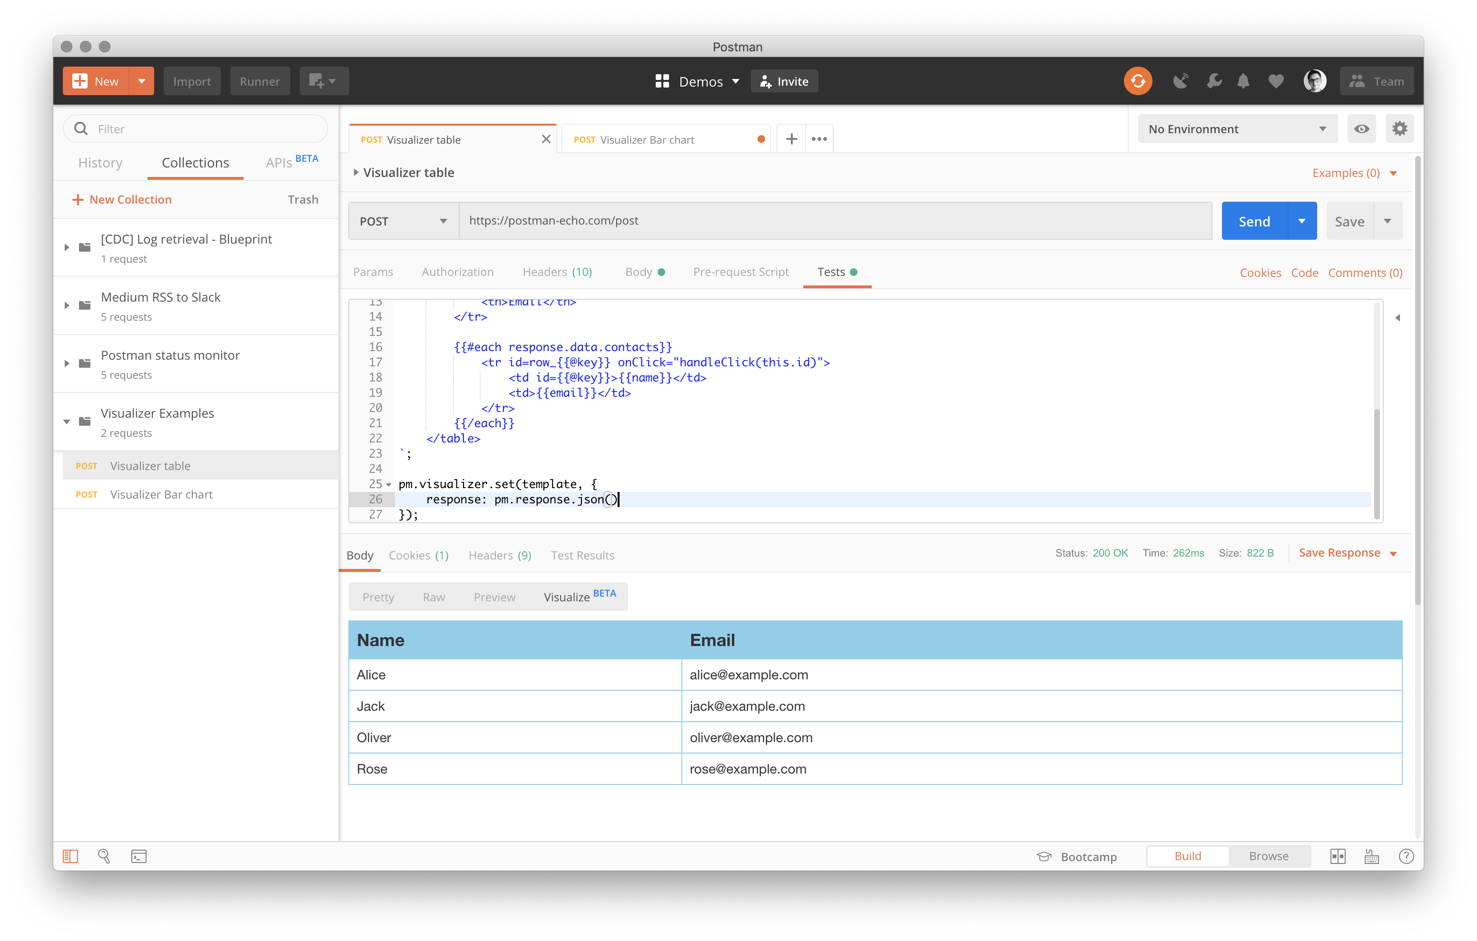Hide the sidebar using bottom-left icon

click(70, 856)
